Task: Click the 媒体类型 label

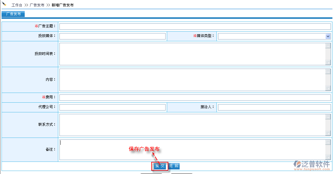Action: tap(204, 36)
